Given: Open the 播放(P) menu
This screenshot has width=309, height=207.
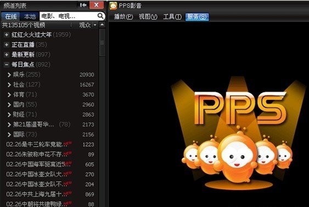Looking at the screenshot, I should 123,17.
